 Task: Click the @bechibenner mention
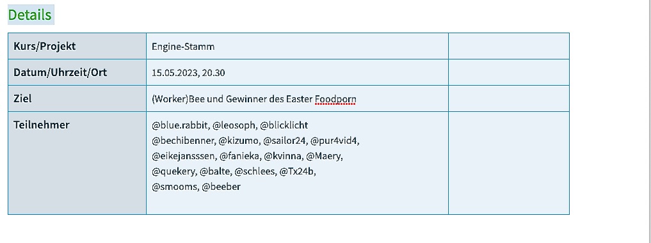pos(183,141)
